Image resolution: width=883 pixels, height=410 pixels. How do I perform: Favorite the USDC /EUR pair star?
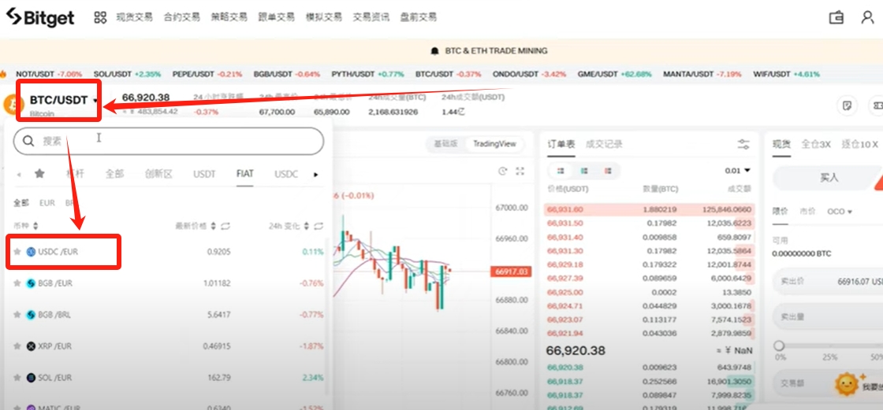(17, 251)
